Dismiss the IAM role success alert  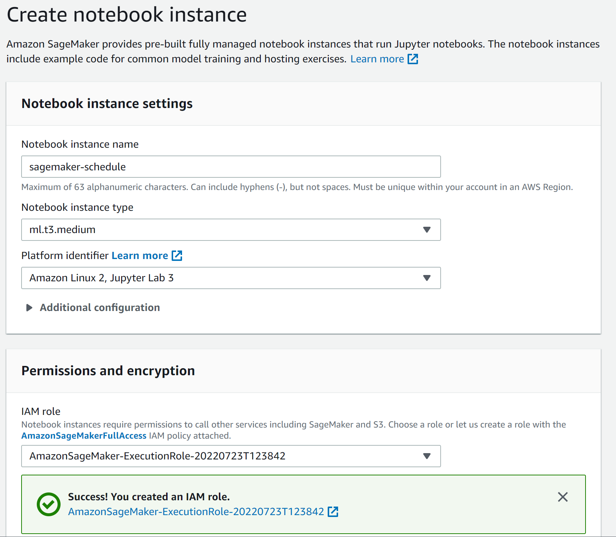click(562, 497)
